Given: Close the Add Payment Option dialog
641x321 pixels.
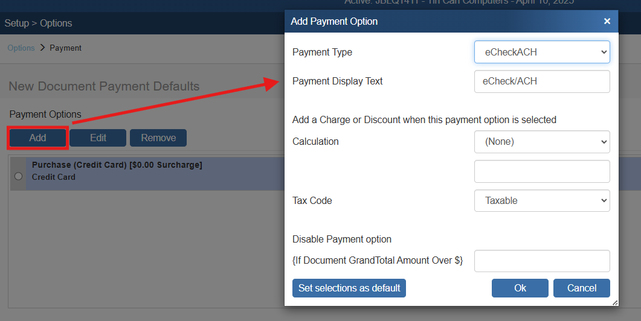Looking at the screenshot, I should [607, 22].
